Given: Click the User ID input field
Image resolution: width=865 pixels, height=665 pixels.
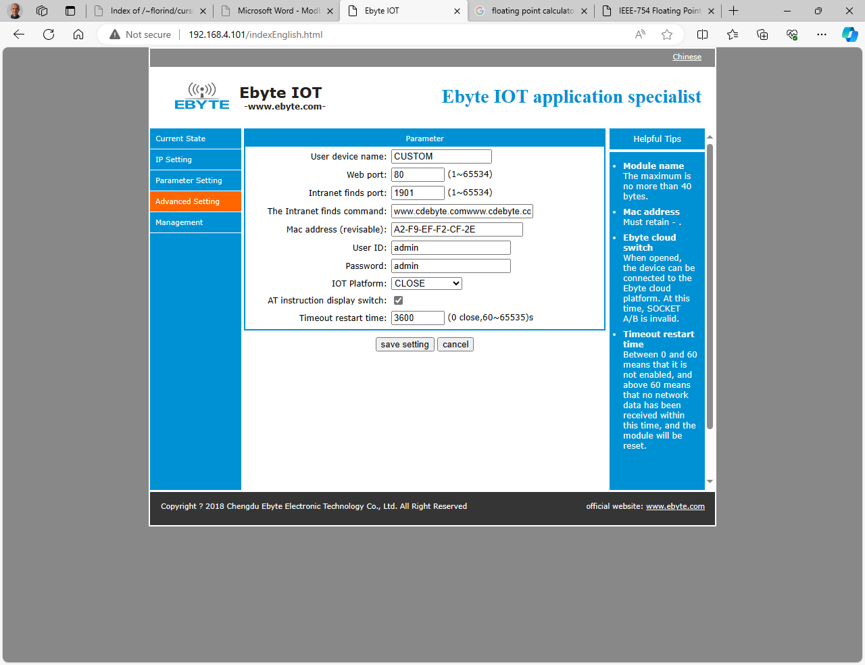Looking at the screenshot, I should 451,248.
